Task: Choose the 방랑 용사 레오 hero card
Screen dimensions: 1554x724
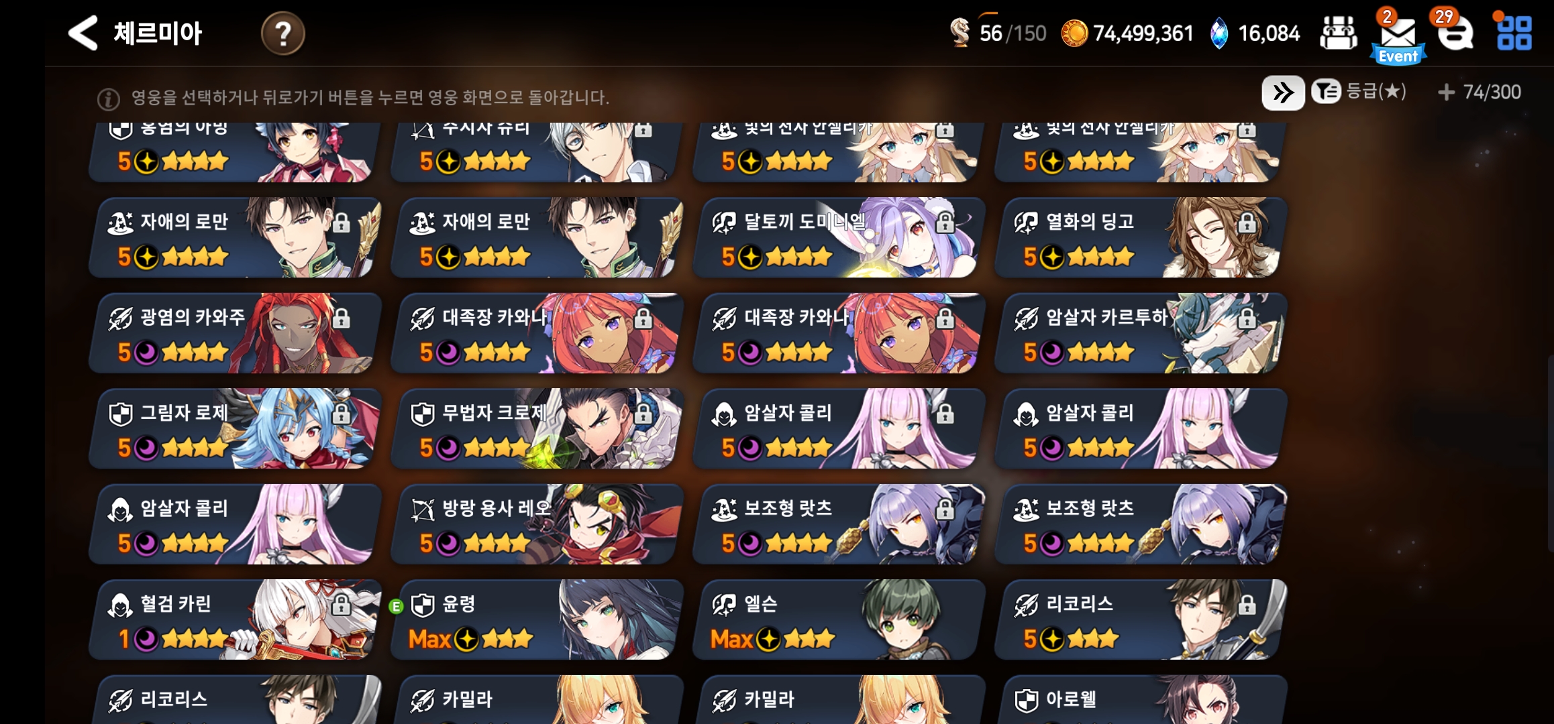Action: pos(537,524)
